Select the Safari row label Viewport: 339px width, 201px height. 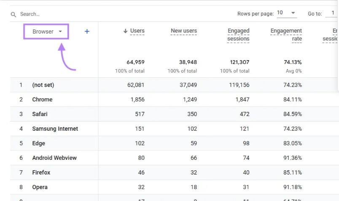pos(40,114)
